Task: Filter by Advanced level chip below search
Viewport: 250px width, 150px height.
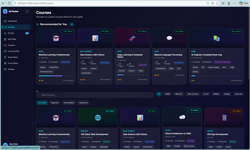Action: tap(83, 103)
